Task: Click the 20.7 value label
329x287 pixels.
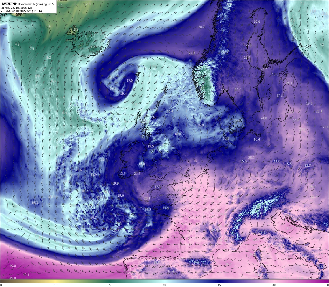Action: coord(202,27)
